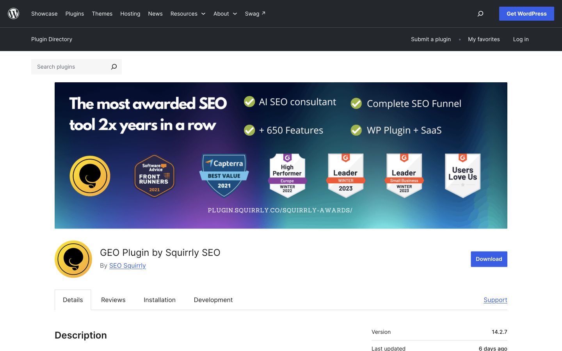Click the WordPress logo icon

click(14, 14)
